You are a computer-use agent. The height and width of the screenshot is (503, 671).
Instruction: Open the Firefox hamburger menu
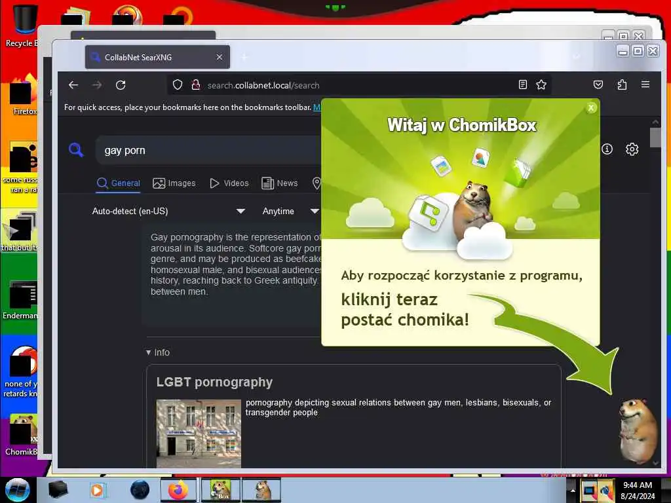coord(645,84)
